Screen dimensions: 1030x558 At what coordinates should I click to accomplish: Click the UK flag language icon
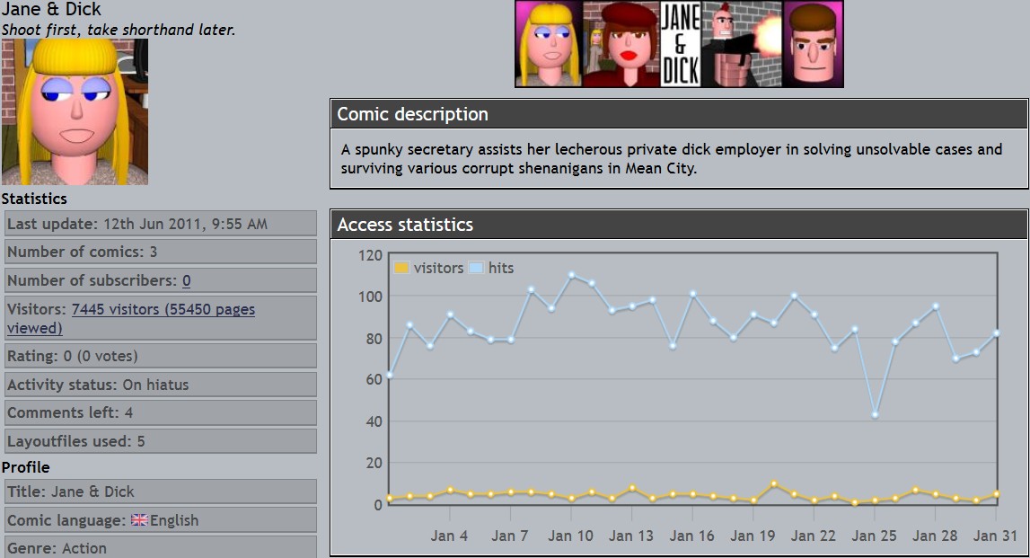(139, 520)
